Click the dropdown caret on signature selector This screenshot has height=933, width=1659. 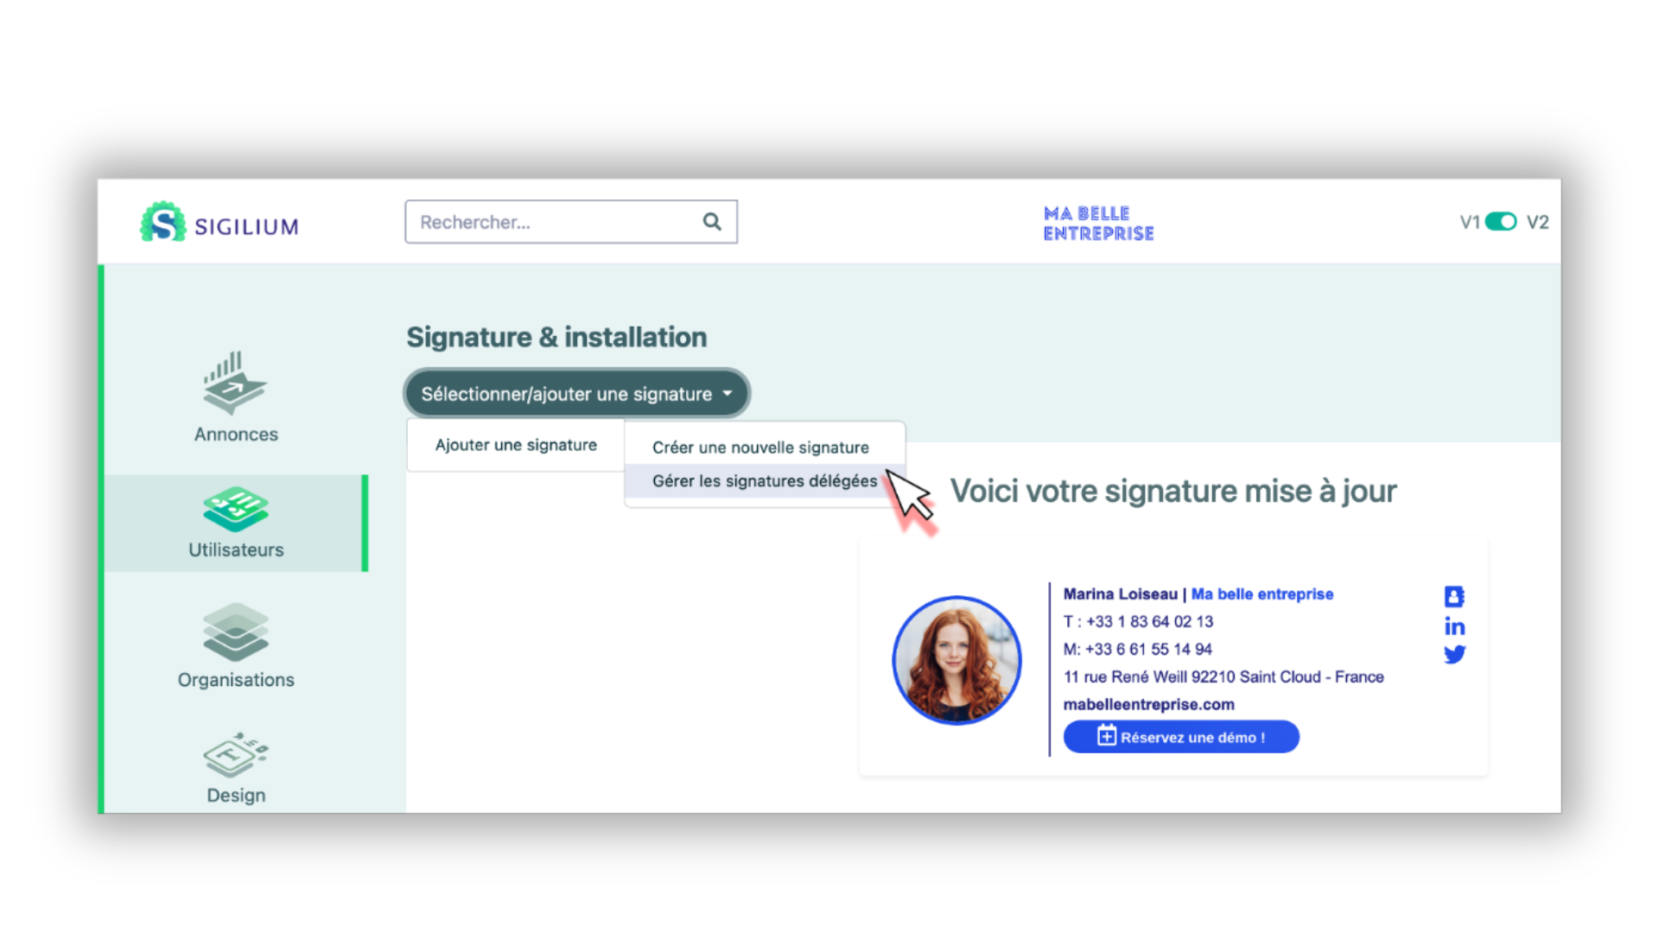[728, 394]
